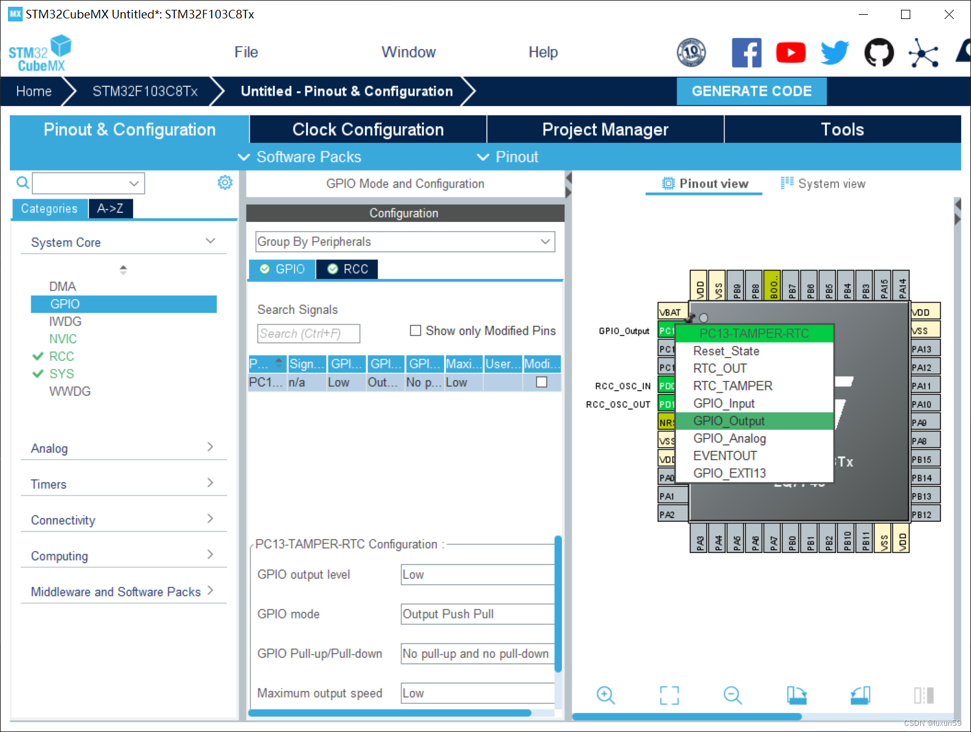Click the PB12 pin on the chip
Viewport: 971px width, 732px height.
click(x=925, y=514)
